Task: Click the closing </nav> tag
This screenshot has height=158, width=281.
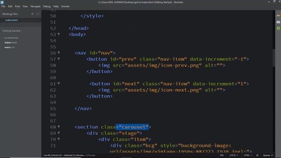Action: pos(83,108)
